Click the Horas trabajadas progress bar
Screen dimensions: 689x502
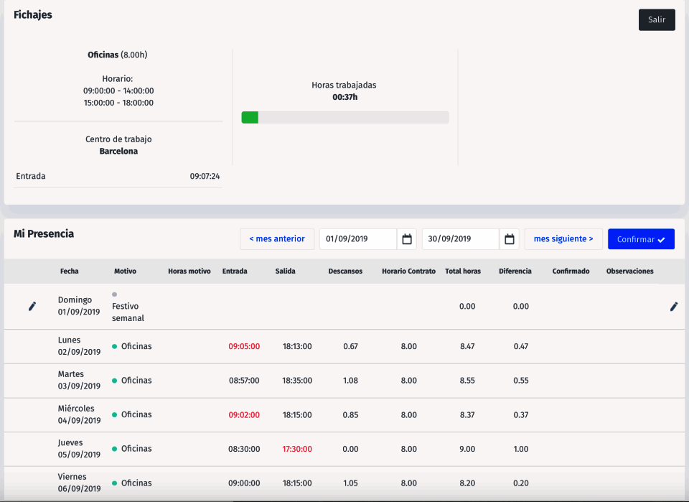tap(344, 118)
